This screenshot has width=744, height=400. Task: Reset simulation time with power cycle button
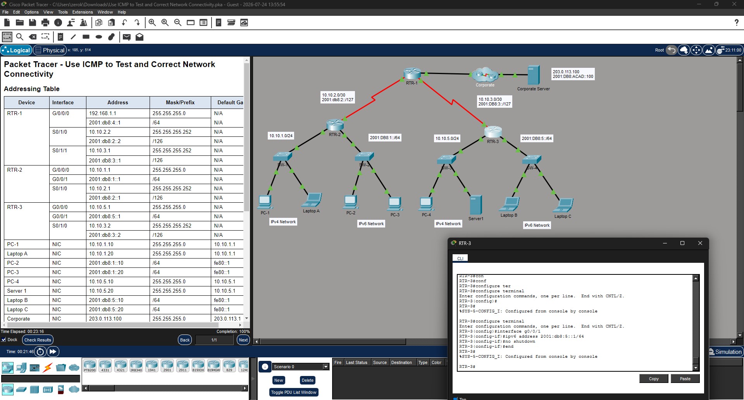click(x=40, y=352)
